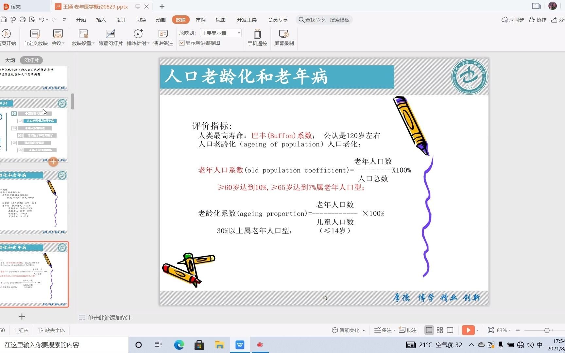Click the Redo arrow icon
565x353 pixels.
[x=54, y=20]
